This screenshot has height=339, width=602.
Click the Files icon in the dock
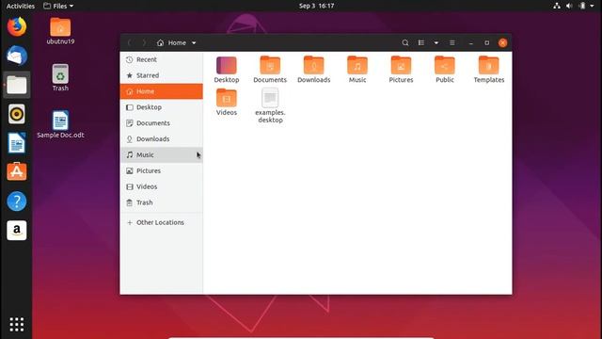[17, 85]
